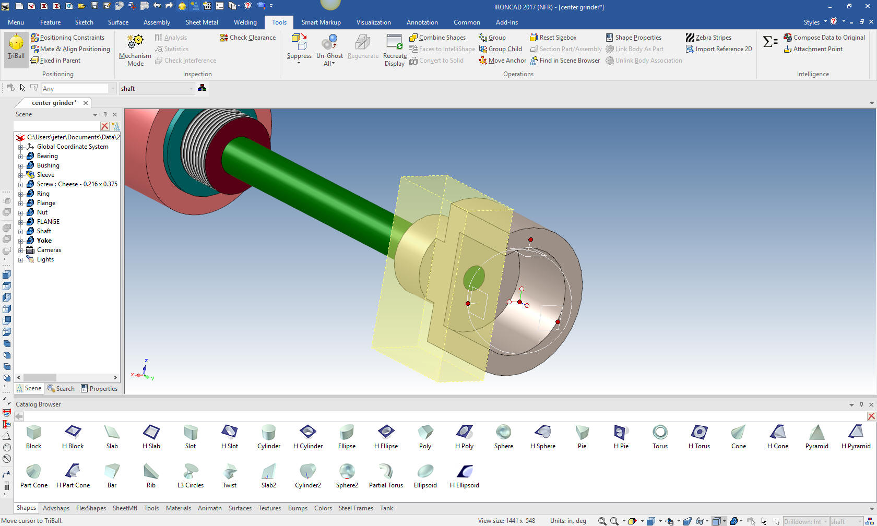Viewport: 877px width, 526px height.
Task: Open the shaft selection filter dropdown
Action: pyautogui.click(x=191, y=89)
